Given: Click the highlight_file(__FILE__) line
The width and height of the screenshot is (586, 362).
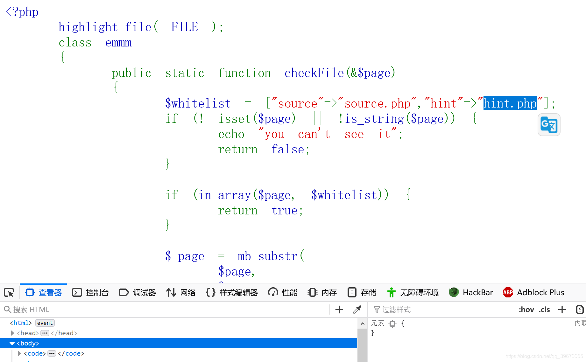Looking at the screenshot, I should tap(141, 27).
